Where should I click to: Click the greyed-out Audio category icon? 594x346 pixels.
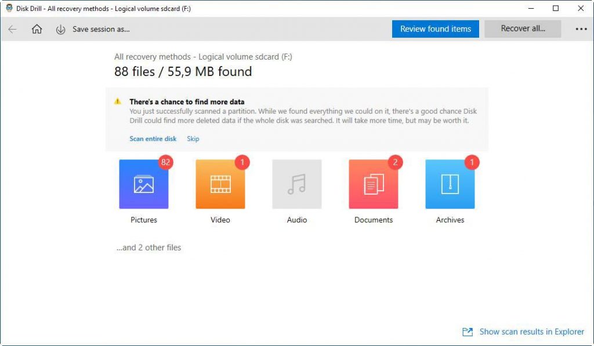pos(296,184)
